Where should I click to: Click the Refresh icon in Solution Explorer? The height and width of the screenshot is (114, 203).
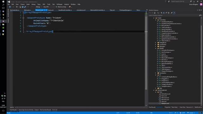(x=164, y=13)
